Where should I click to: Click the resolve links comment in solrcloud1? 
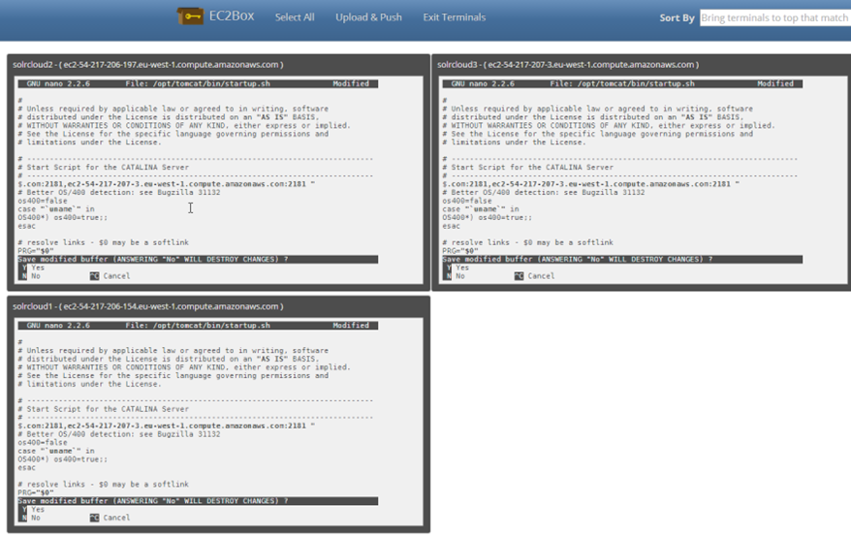pyautogui.click(x=104, y=484)
